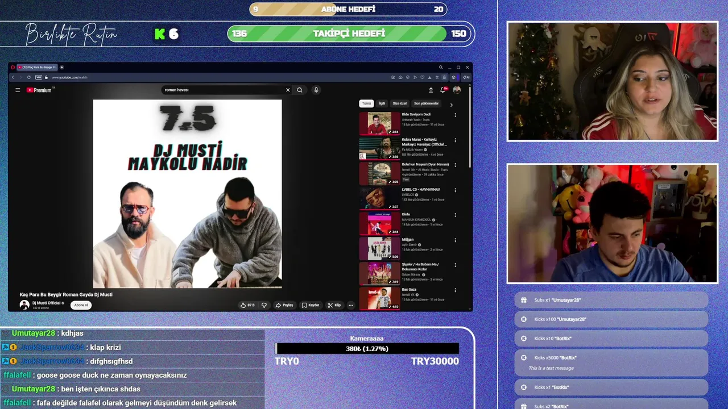
Task: Open options for 'Şişeler / Ha Babam Ha' video
Action: coord(455,265)
